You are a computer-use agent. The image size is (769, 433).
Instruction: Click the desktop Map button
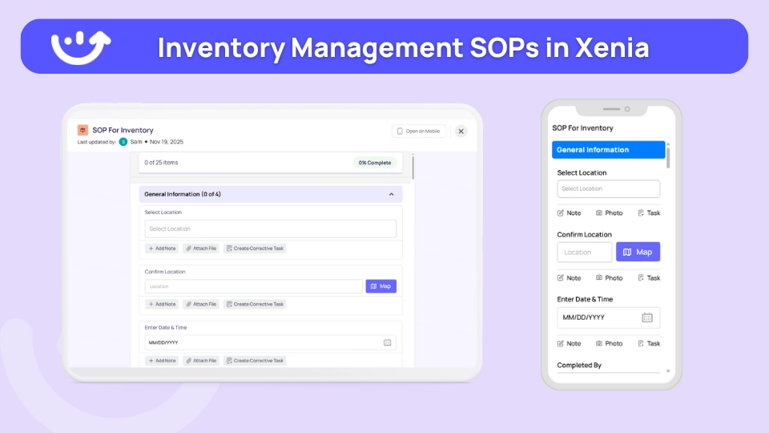click(381, 286)
